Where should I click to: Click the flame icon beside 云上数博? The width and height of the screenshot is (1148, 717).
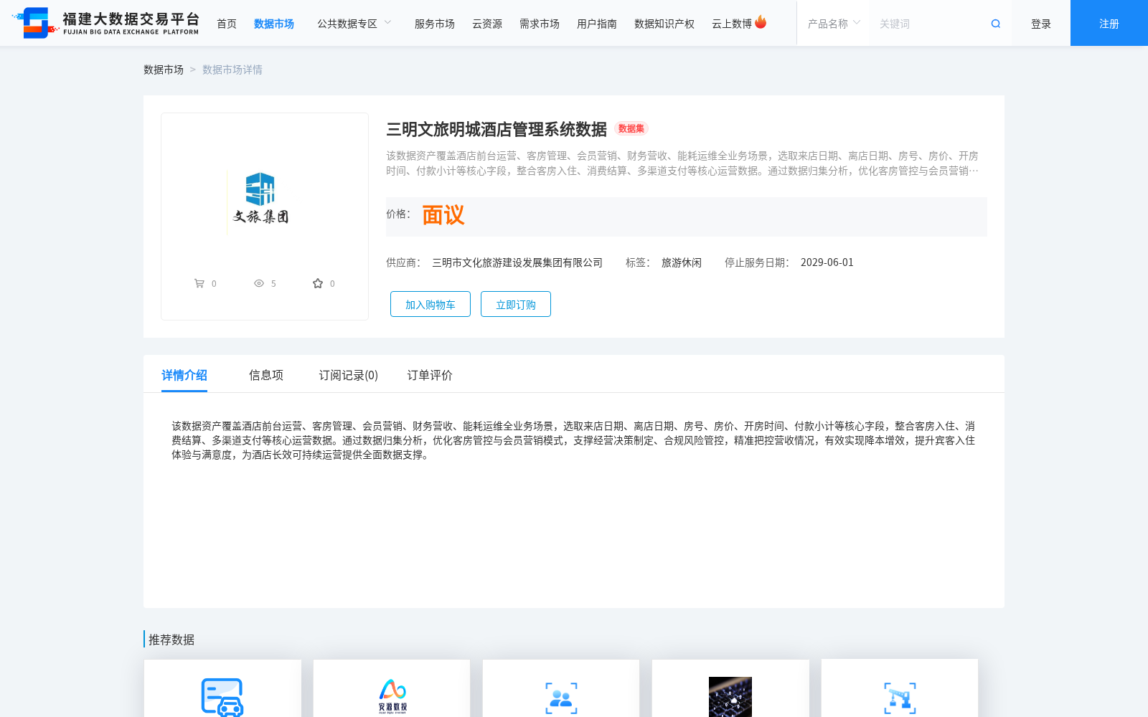click(x=761, y=22)
